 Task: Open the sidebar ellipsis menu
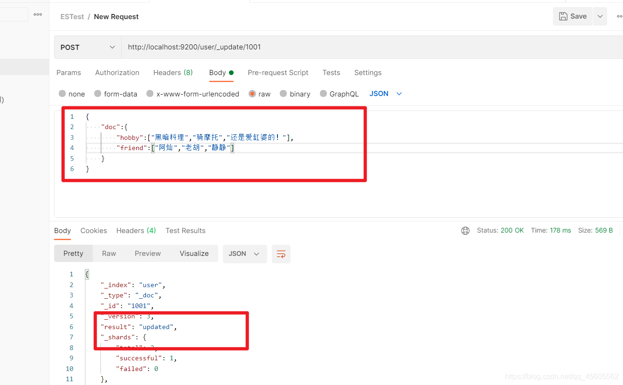38,14
